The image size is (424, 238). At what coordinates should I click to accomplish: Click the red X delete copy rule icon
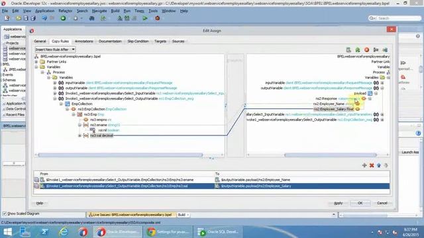pos(372,165)
